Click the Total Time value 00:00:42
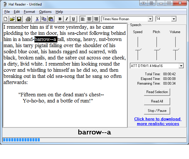 click(x=169, y=74)
